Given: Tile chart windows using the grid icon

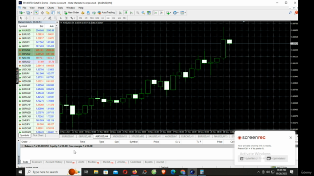Looking at the screenshot, I should point(149,13).
